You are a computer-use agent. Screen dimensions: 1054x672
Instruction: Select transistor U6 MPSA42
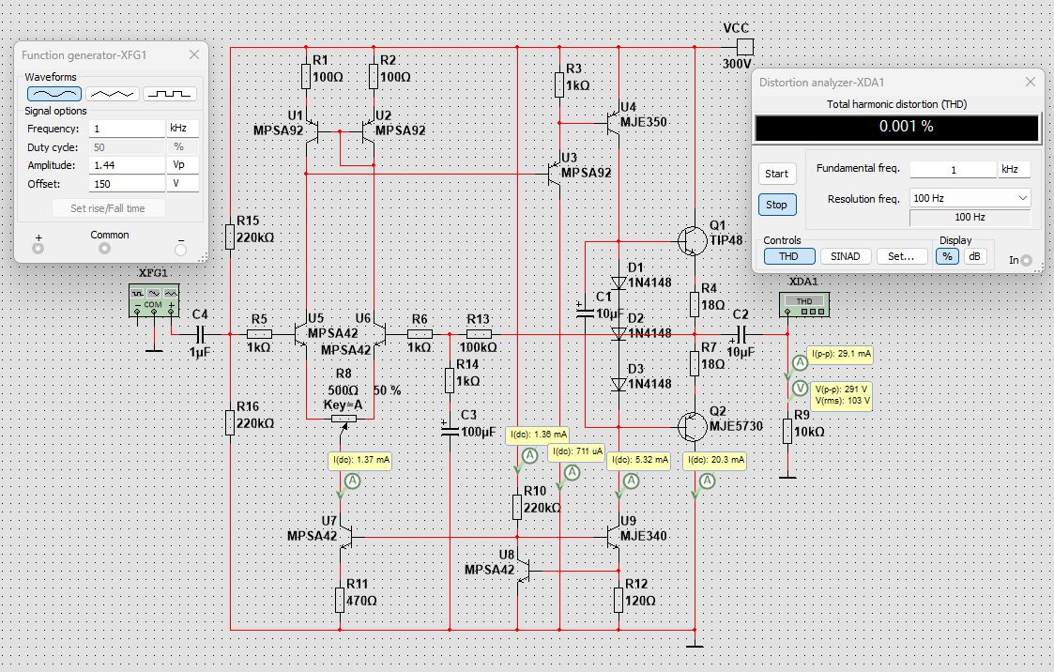point(379,334)
